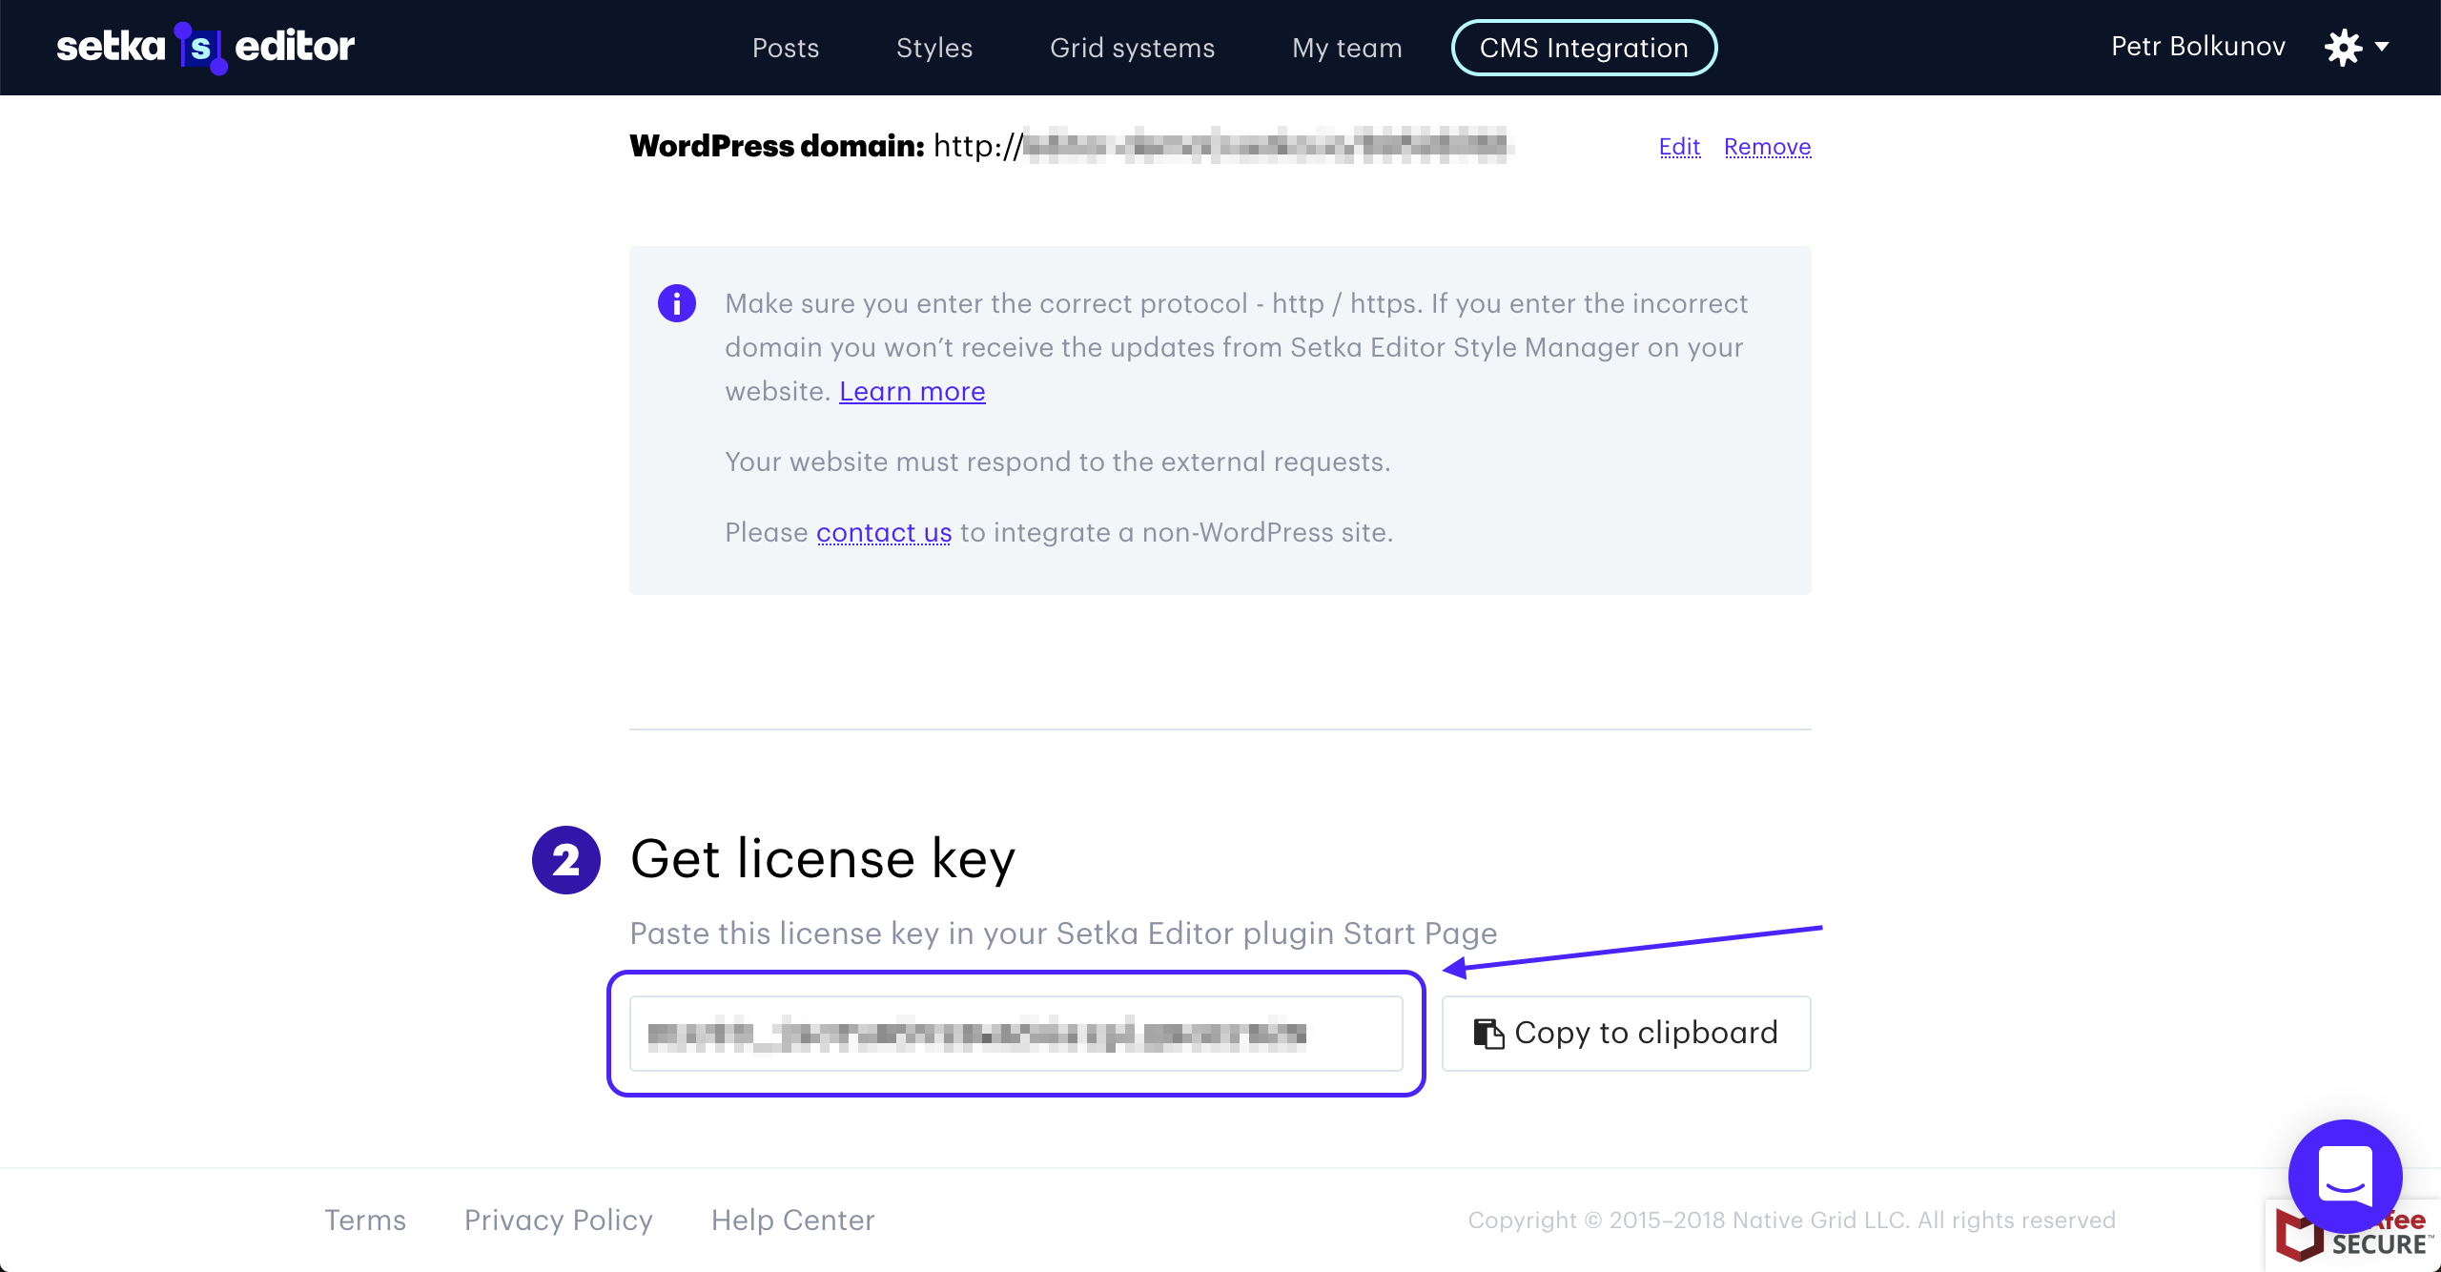Copy license key to clipboard
The image size is (2441, 1272).
pyautogui.click(x=1627, y=1034)
